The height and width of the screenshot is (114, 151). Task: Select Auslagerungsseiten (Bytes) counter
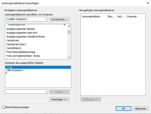(x=20, y=29)
